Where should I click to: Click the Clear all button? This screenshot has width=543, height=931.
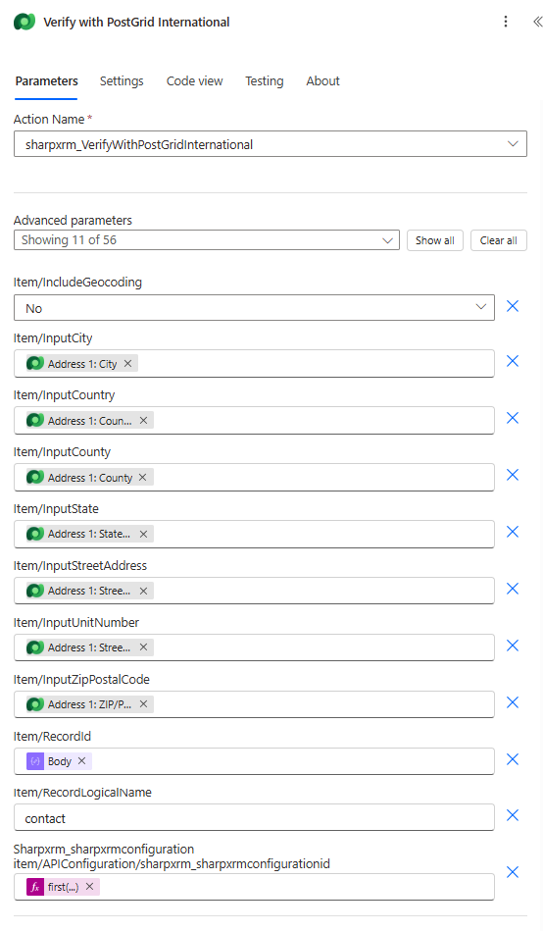click(x=499, y=240)
